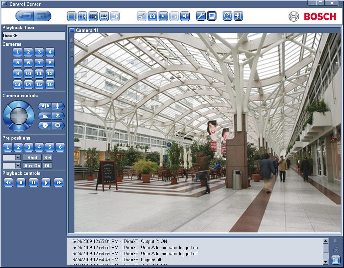The width and height of the screenshot is (344, 268).
Task: Rewind playback with fast reverse button
Action: coord(8,183)
